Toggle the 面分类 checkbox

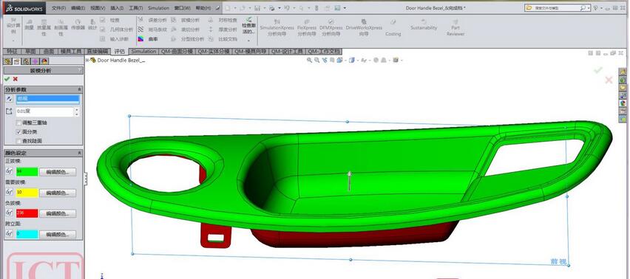(19, 132)
